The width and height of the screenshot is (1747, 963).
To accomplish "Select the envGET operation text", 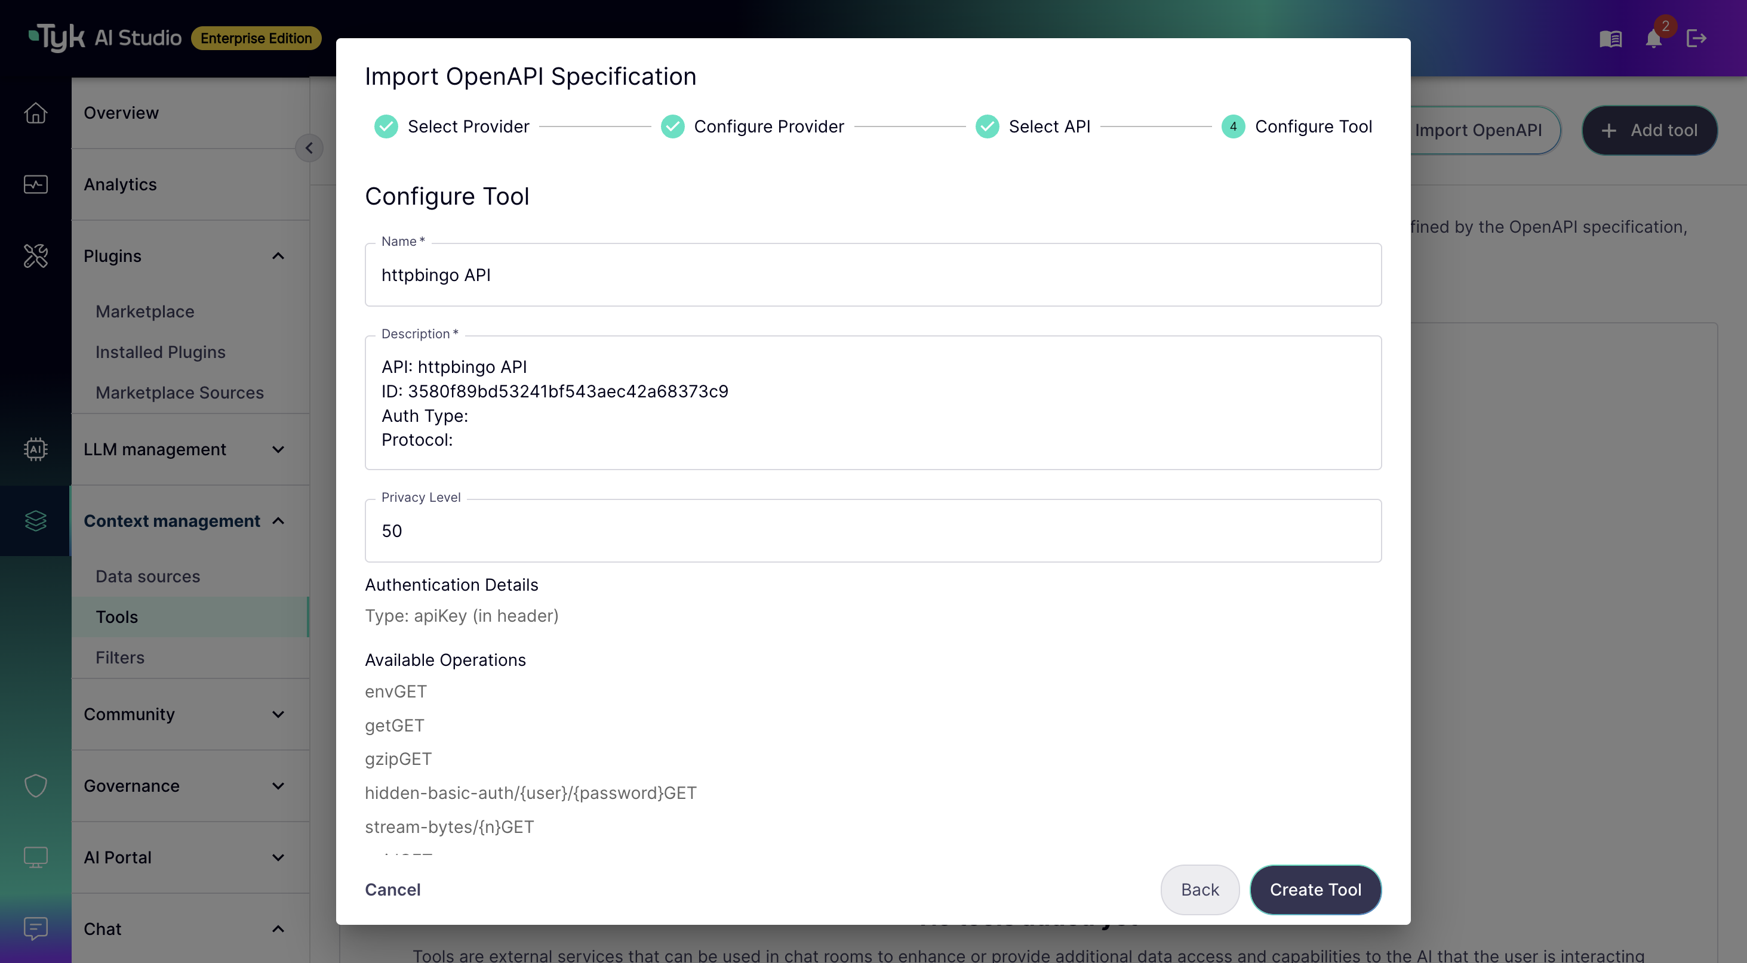I will 395,692.
